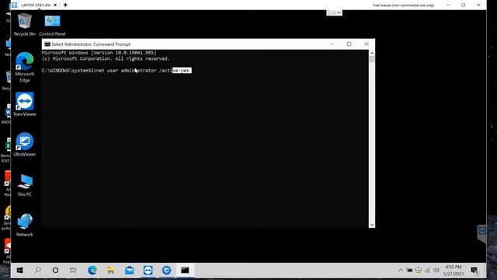The height and width of the screenshot is (280, 497).
Task: Switch to TeamViewer on the taskbar
Action: [x=148, y=270]
